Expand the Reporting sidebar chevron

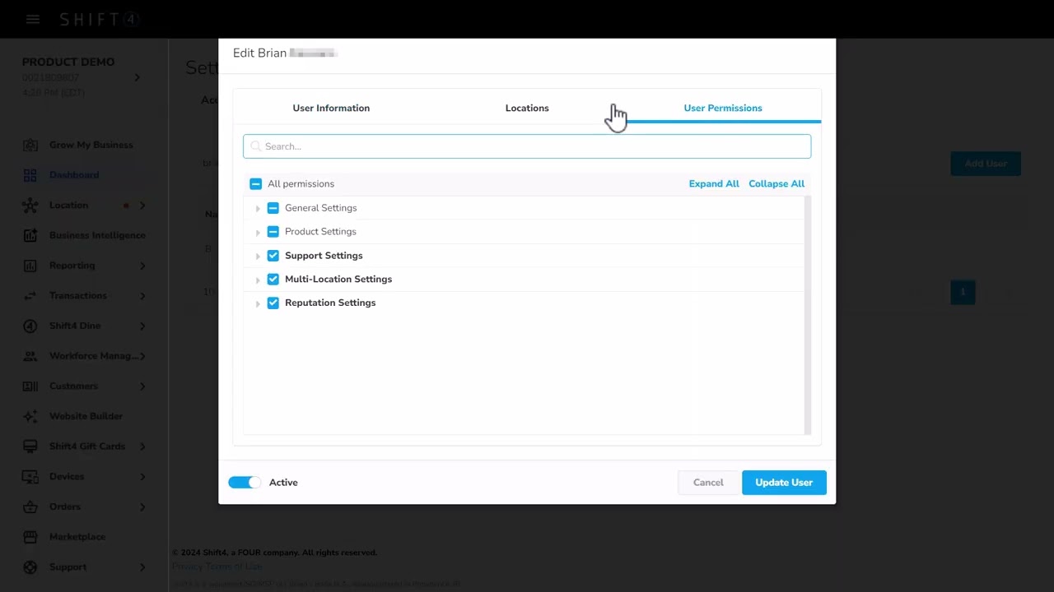142,266
